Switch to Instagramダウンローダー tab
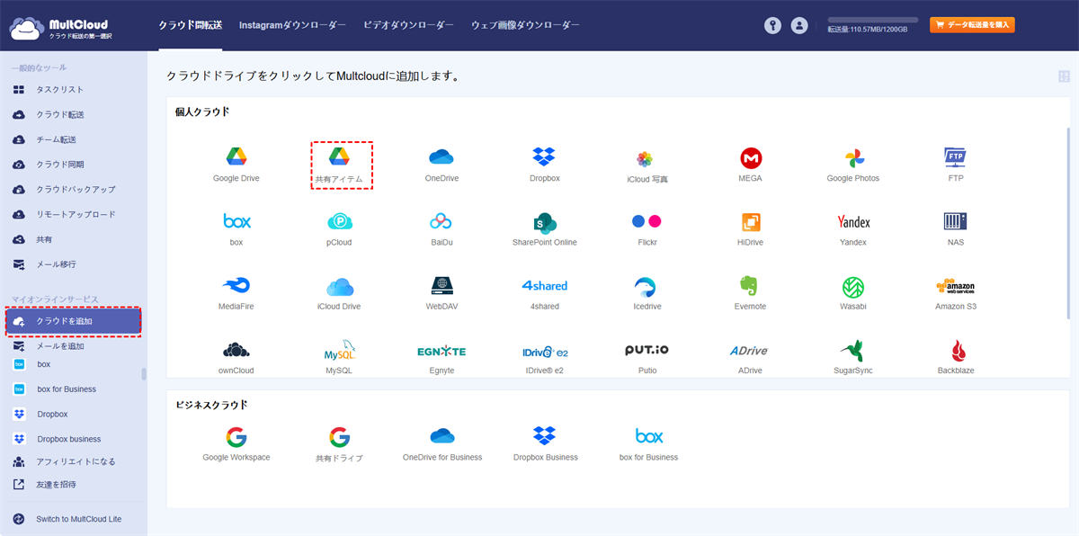The image size is (1079, 536). [x=292, y=25]
